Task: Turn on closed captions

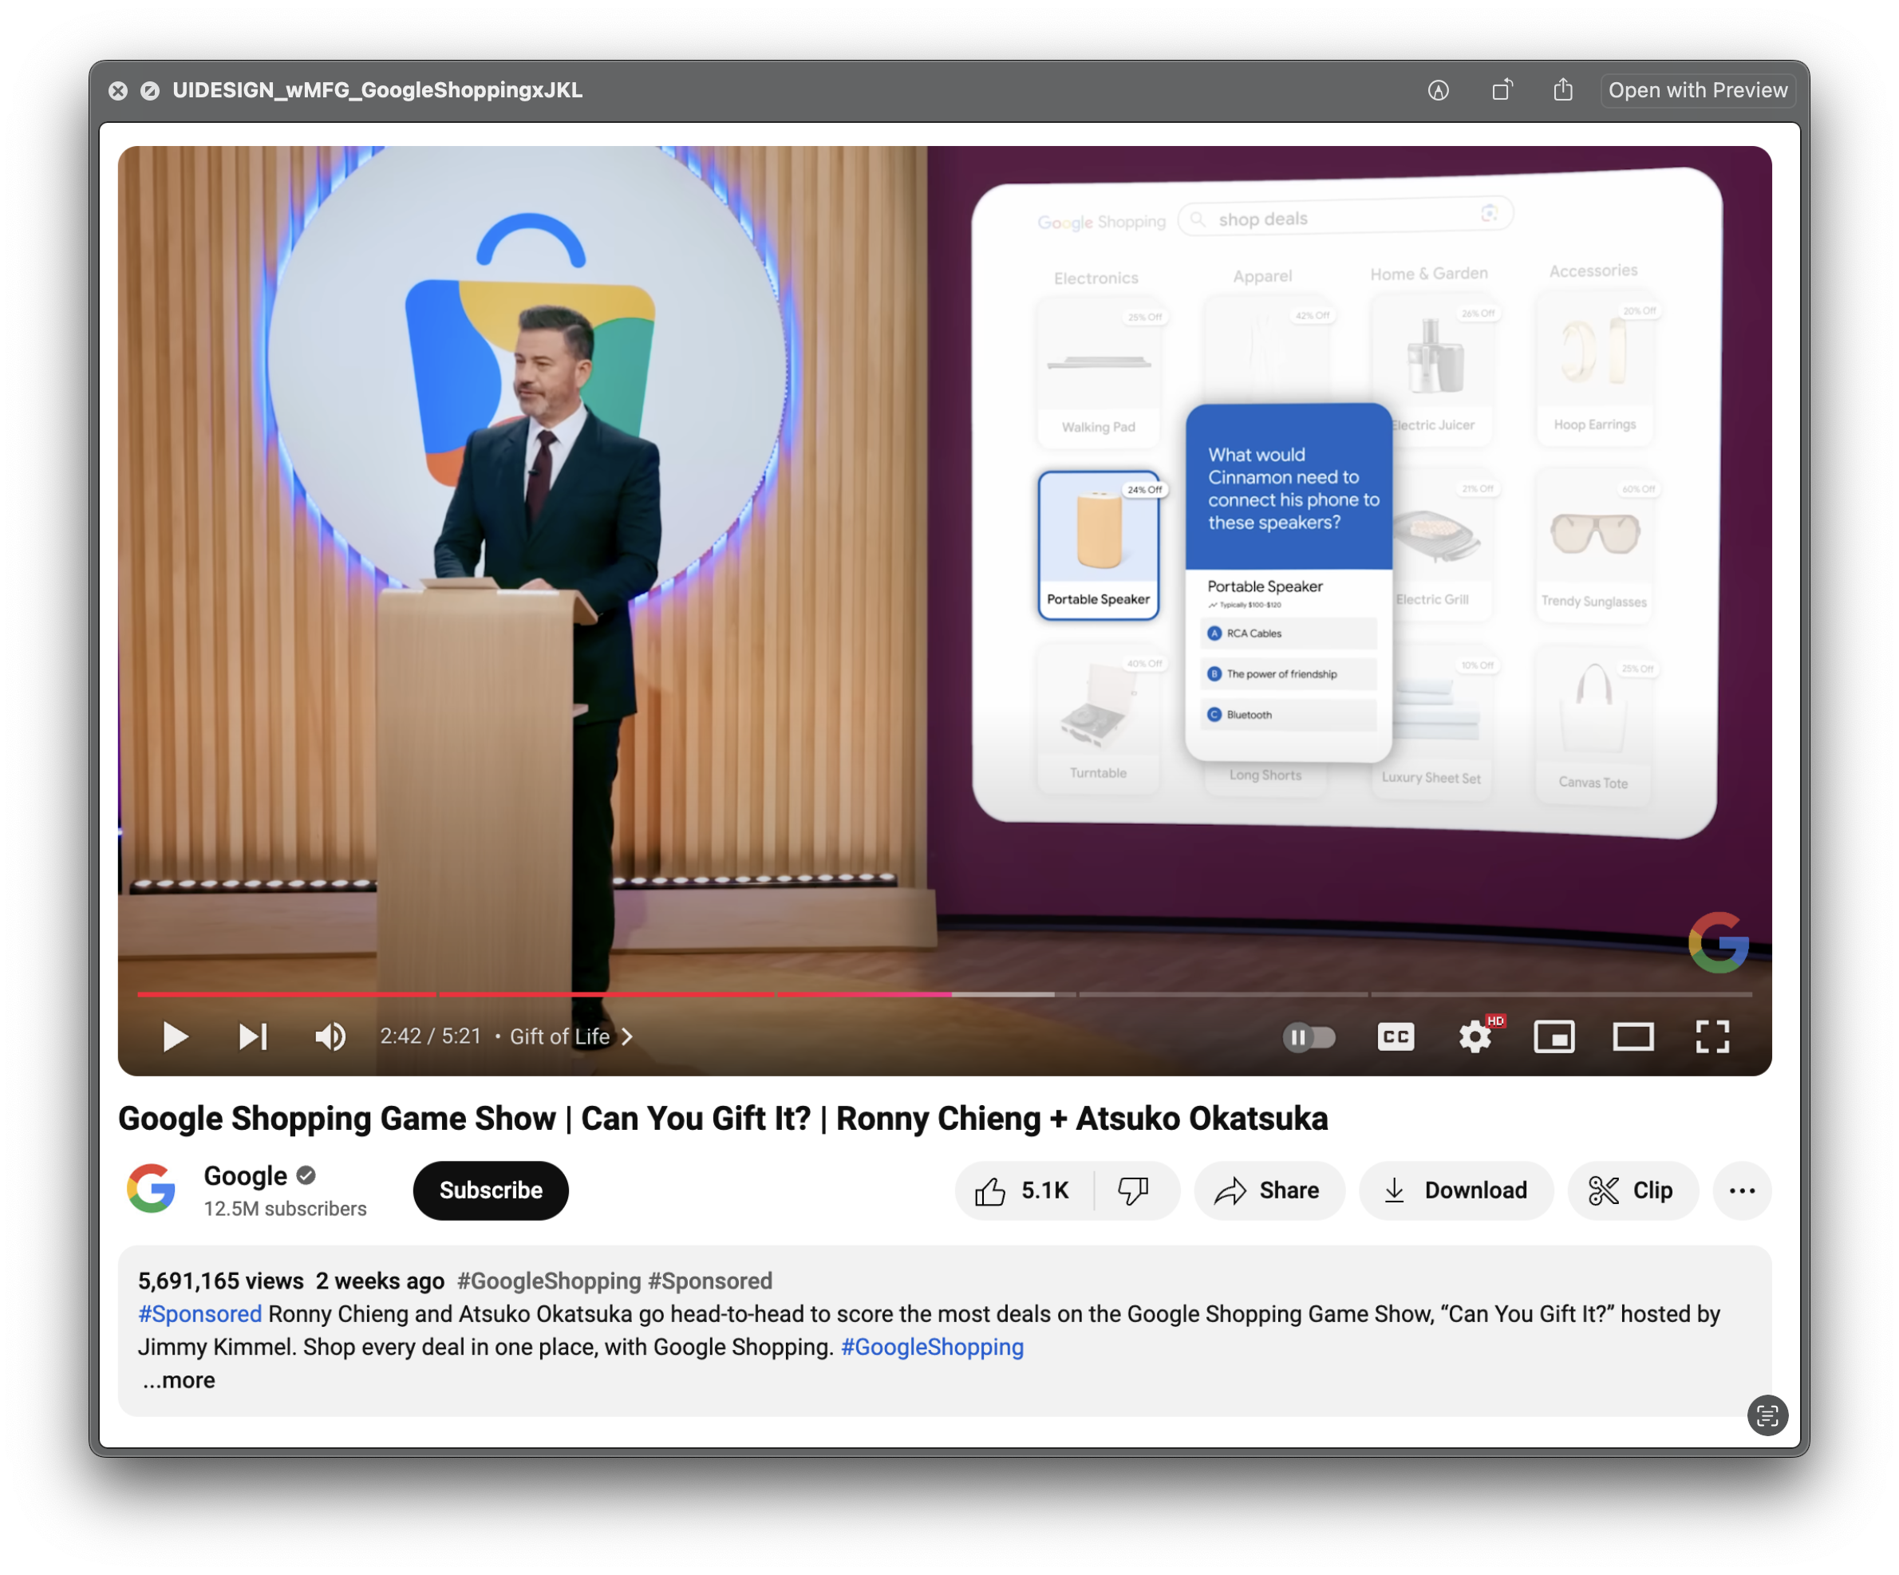Action: (x=1396, y=1036)
